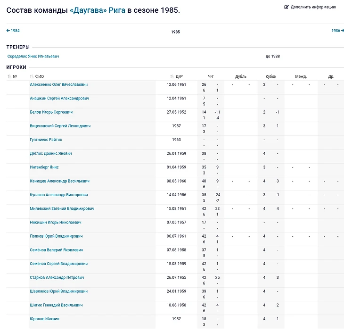Go to next season 1986
The height and width of the screenshot is (332, 344).
tap(337, 31)
